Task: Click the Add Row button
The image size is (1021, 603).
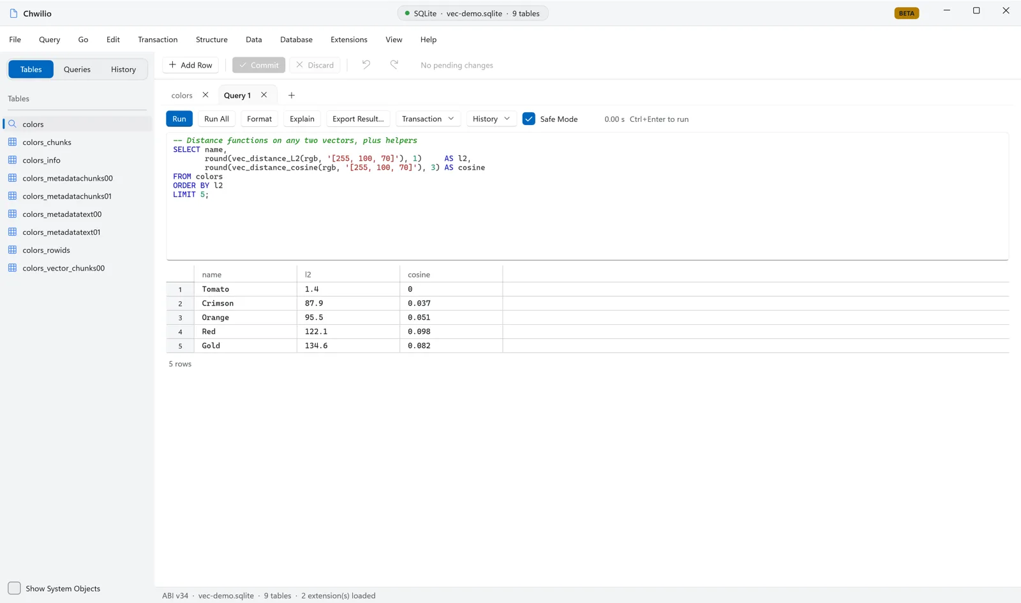Action: pyautogui.click(x=191, y=65)
